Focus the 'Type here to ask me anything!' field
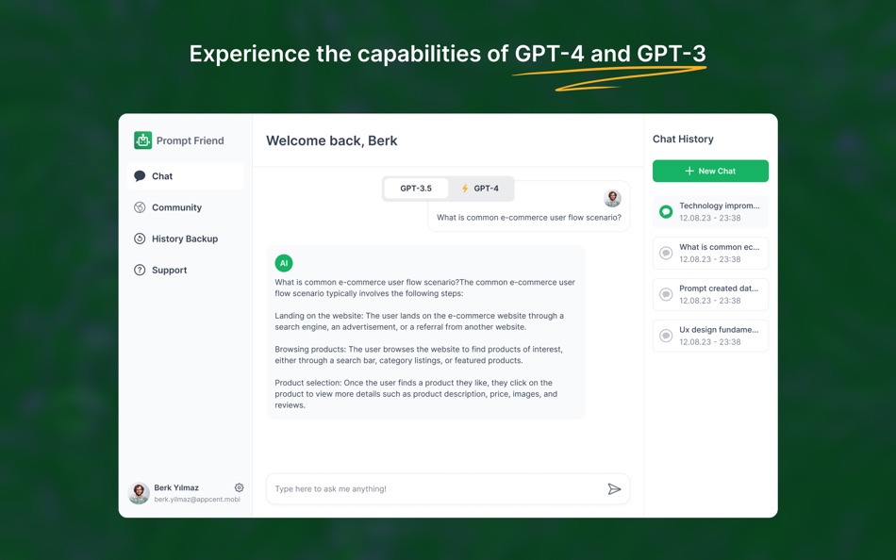Image resolution: width=896 pixels, height=560 pixels. pyautogui.click(x=448, y=489)
